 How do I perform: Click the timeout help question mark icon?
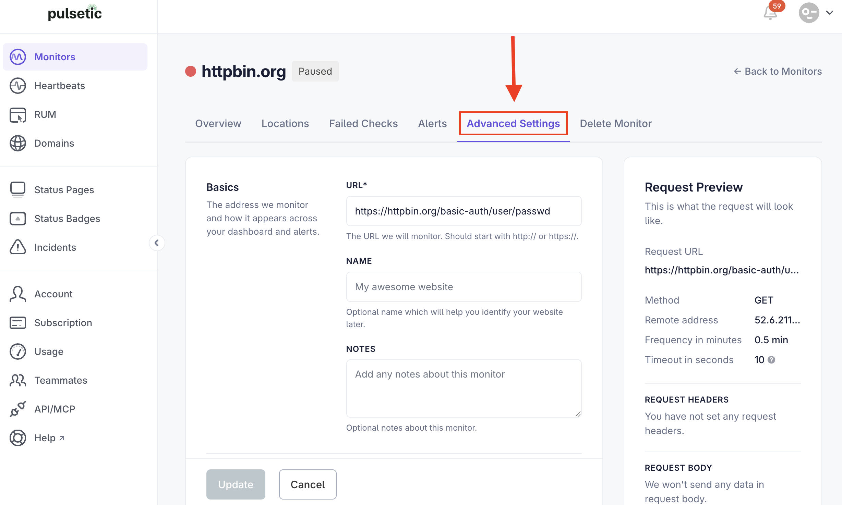771,360
